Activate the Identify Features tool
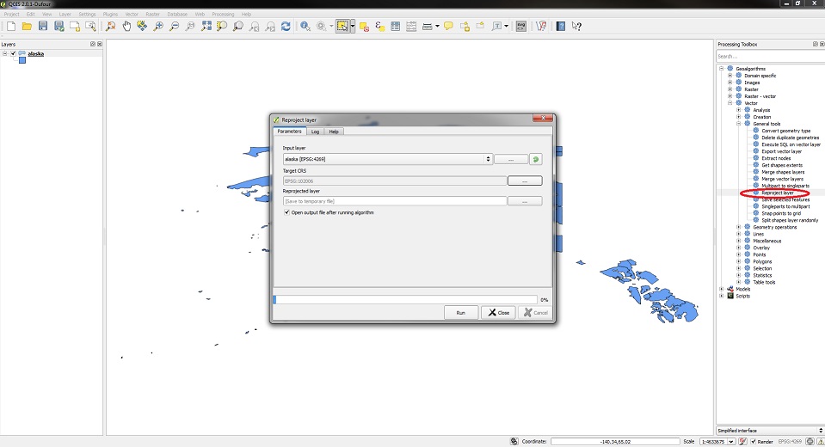Screen dimensions: 825x447 coord(305,26)
